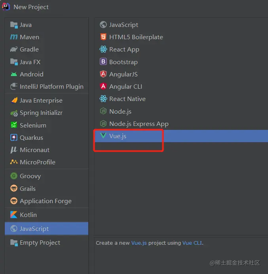
Task: Click the Gradle elephant icon
Action: (x=14, y=49)
